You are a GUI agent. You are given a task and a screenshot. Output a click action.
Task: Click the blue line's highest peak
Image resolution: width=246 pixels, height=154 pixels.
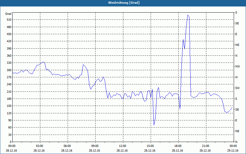[188, 15]
